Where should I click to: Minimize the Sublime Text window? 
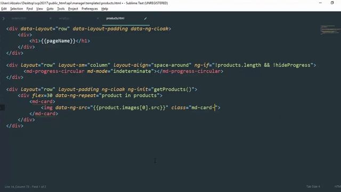tap(320, 3)
